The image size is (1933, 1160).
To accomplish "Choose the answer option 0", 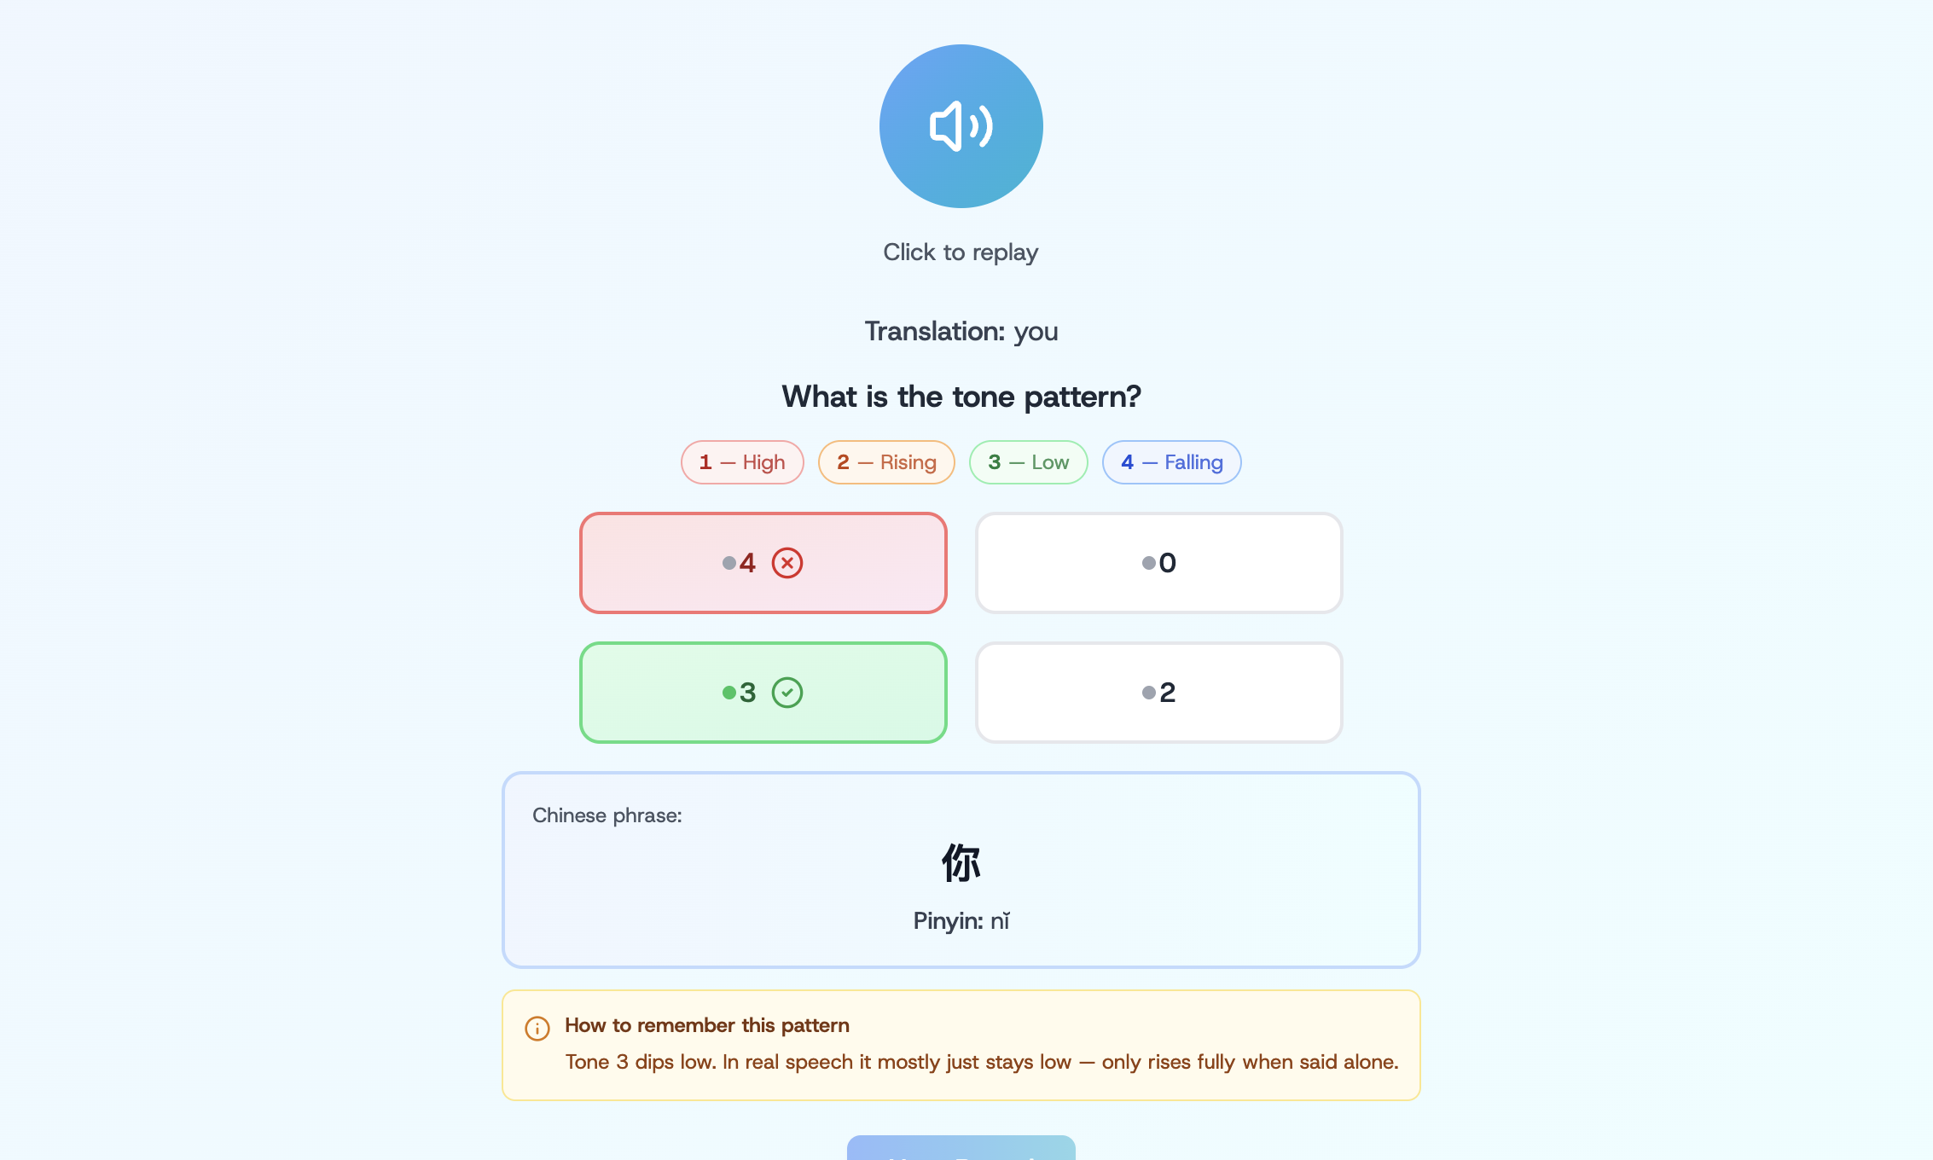I will pyautogui.click(x=1158, y=563).
